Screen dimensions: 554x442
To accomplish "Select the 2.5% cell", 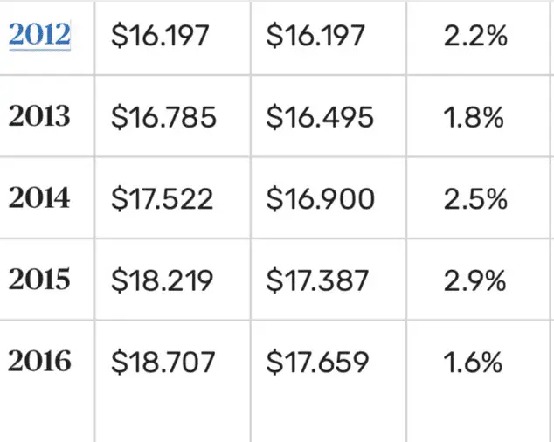I will point(475,199).
